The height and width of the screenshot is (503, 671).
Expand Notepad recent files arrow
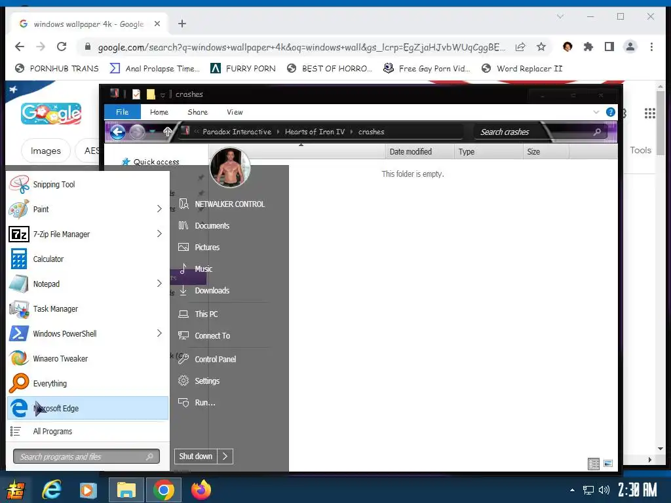[159, 283]
